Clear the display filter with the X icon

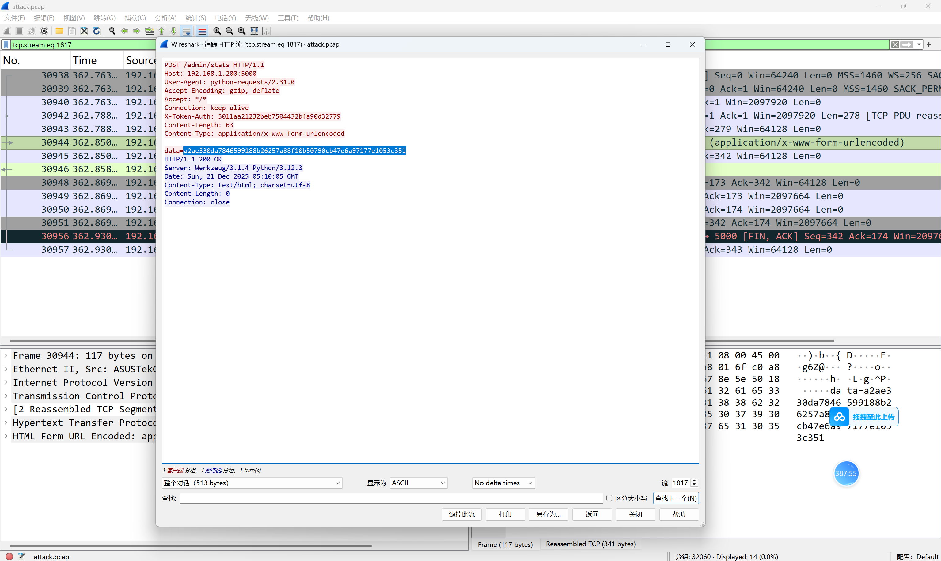[x=895, y=45]
